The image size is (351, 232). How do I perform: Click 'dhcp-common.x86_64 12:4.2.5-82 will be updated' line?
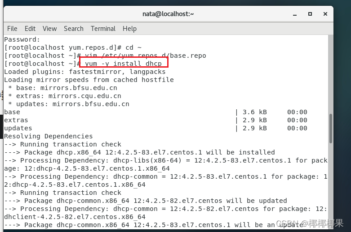coord(145,201)
